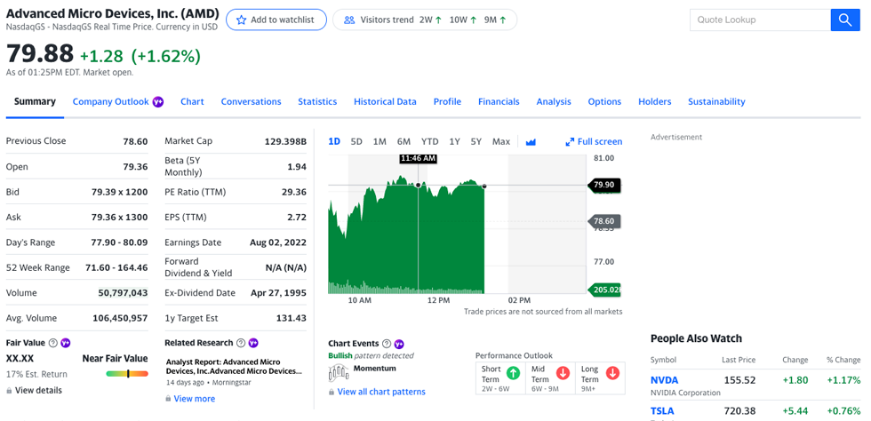This screenshot has width=871, height=421.
Task: Click the 79.90 price label on chart
Action: [603, 185]
